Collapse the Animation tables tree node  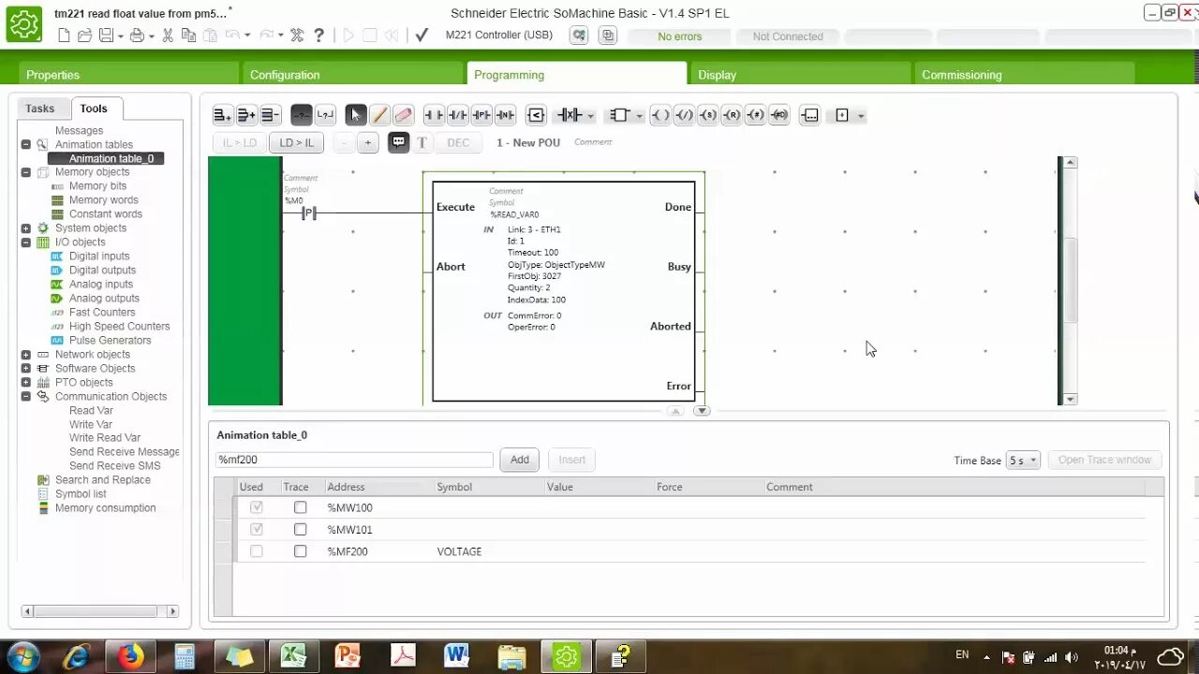26,144
